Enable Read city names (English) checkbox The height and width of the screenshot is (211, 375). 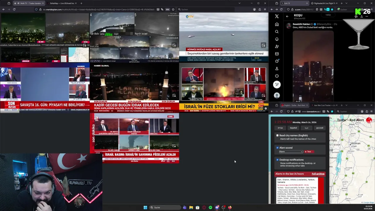(277, 135)
